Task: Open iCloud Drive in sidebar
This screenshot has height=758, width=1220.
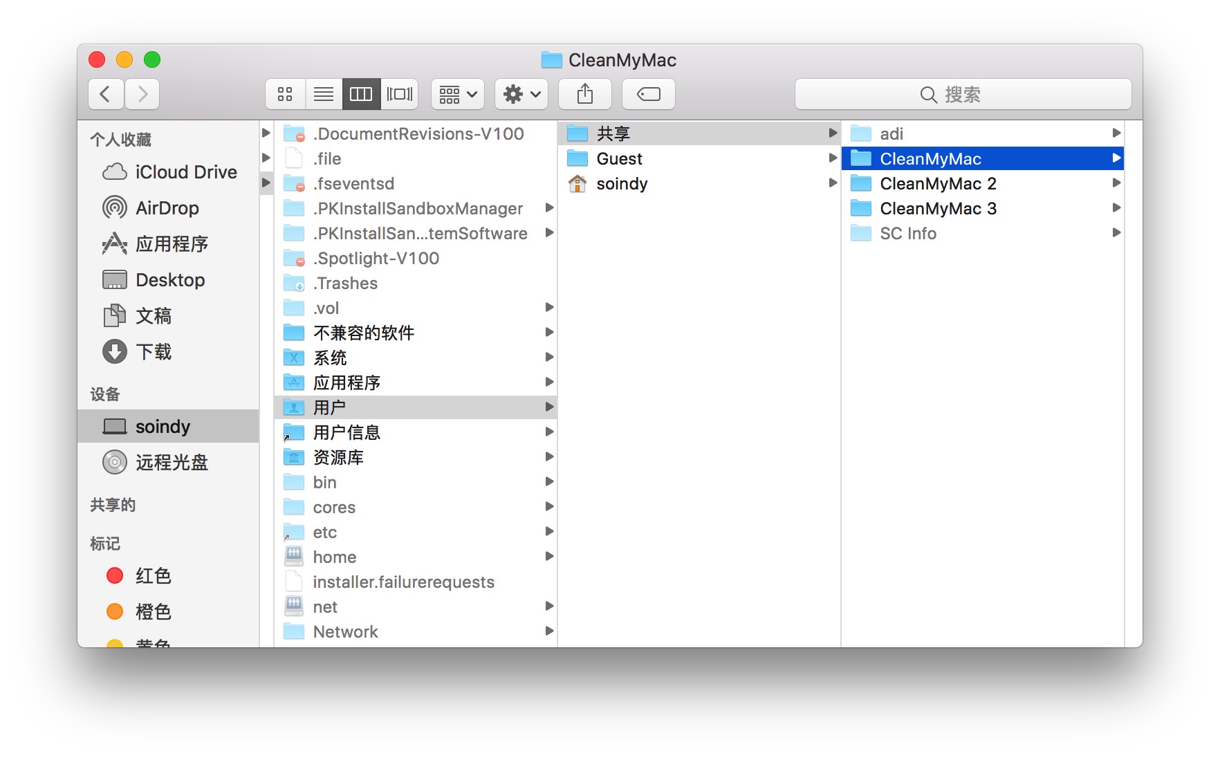Action: click(x=169, y=172)
